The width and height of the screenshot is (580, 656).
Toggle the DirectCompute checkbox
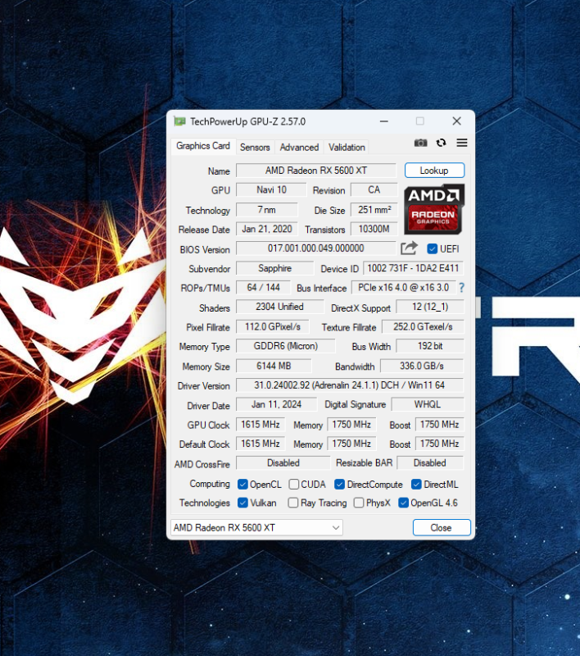[339, 485]
